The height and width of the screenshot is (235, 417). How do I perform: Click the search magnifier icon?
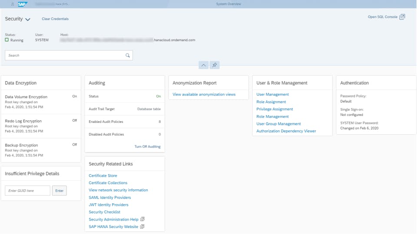point(128,55)
